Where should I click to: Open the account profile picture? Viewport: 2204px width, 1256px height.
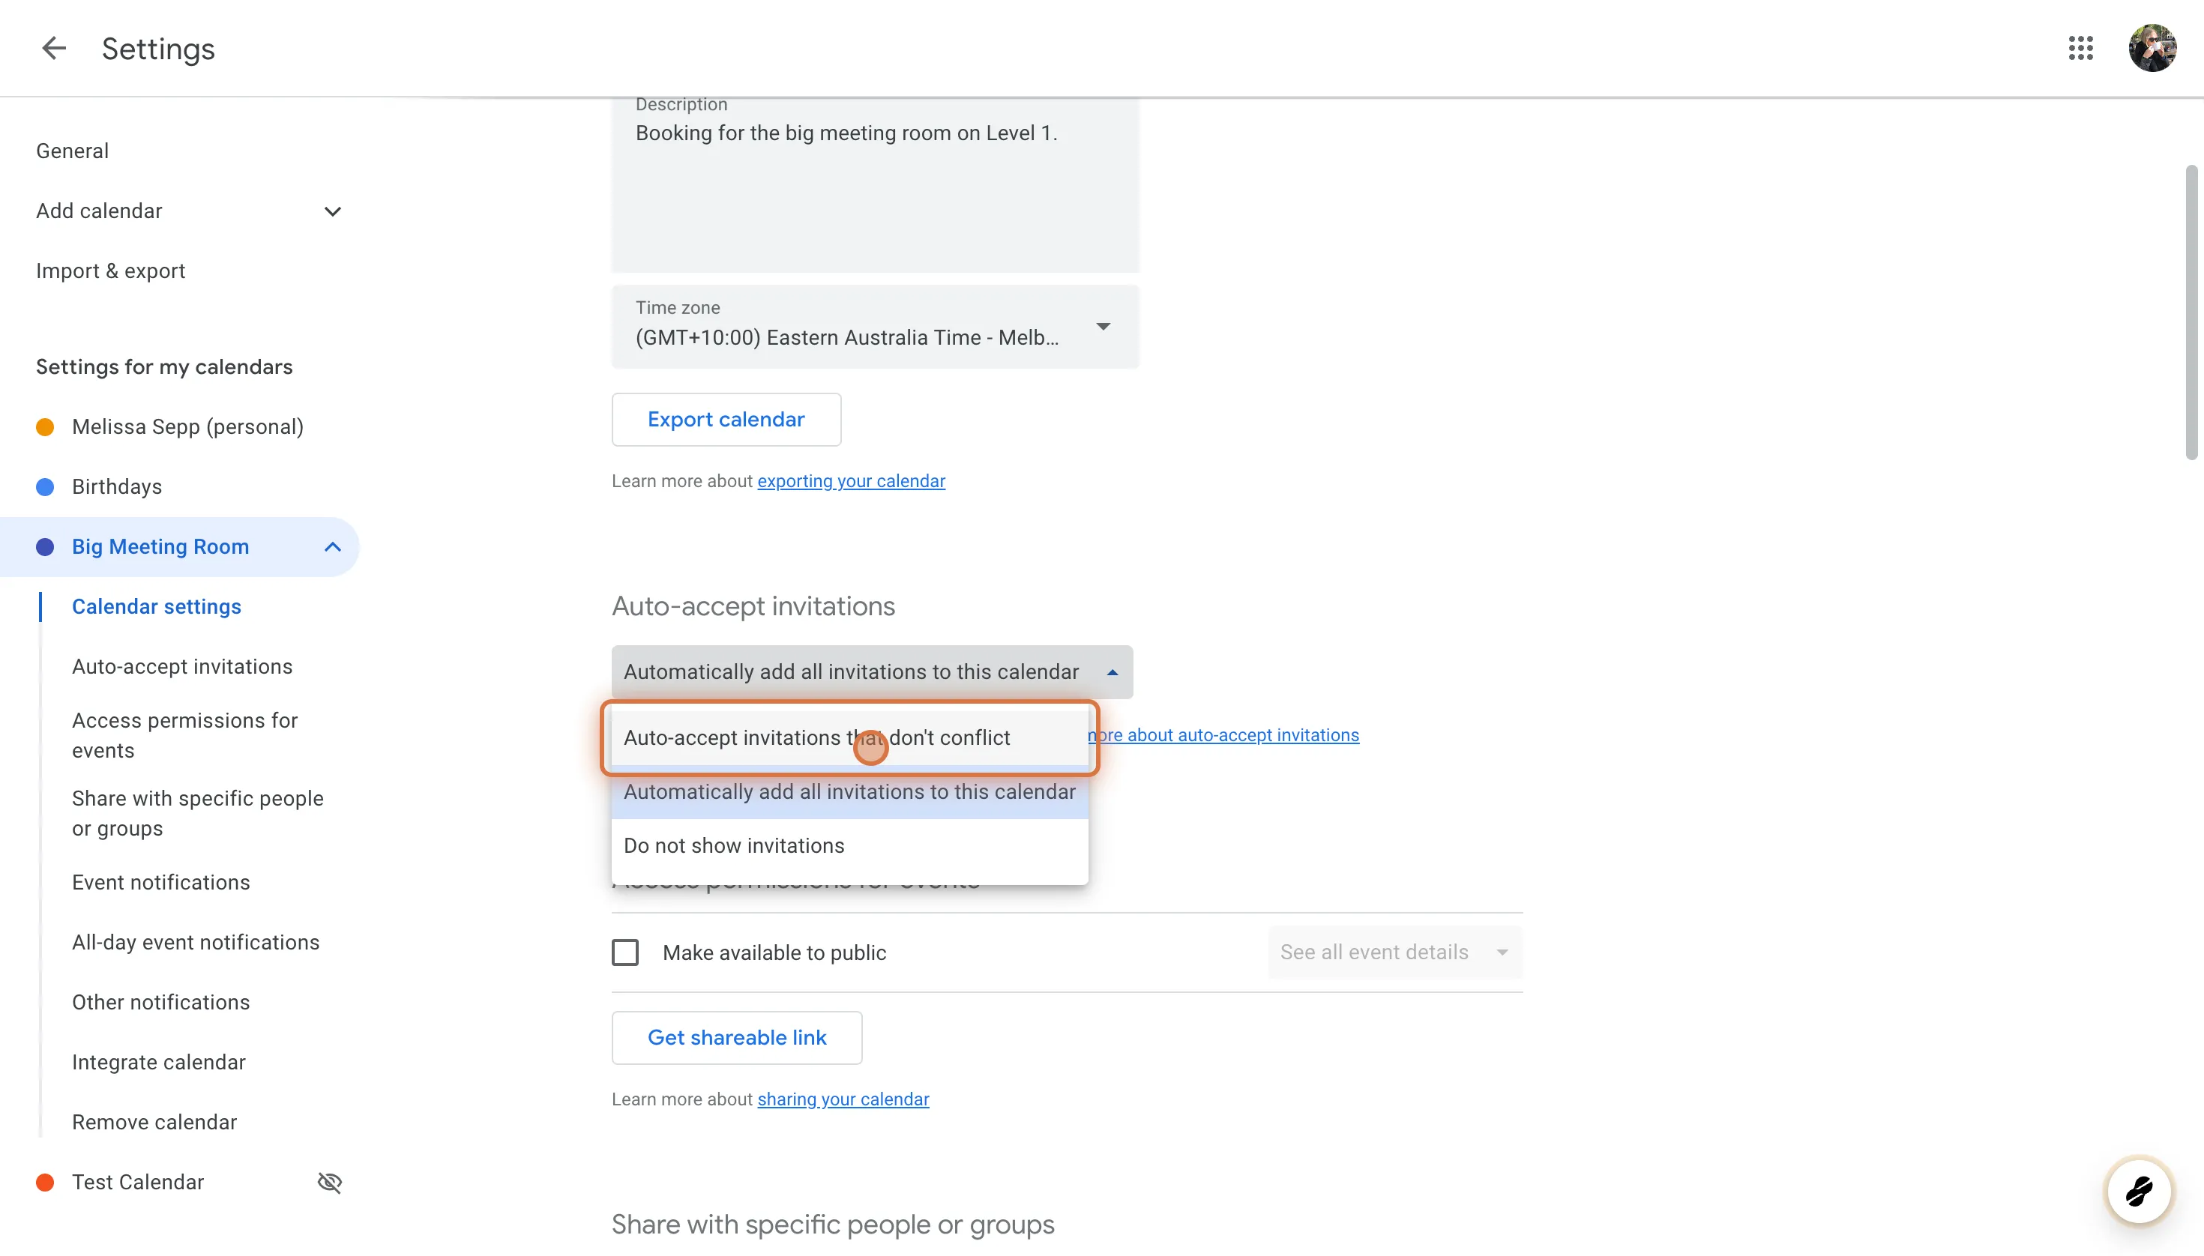(2152, 48)
